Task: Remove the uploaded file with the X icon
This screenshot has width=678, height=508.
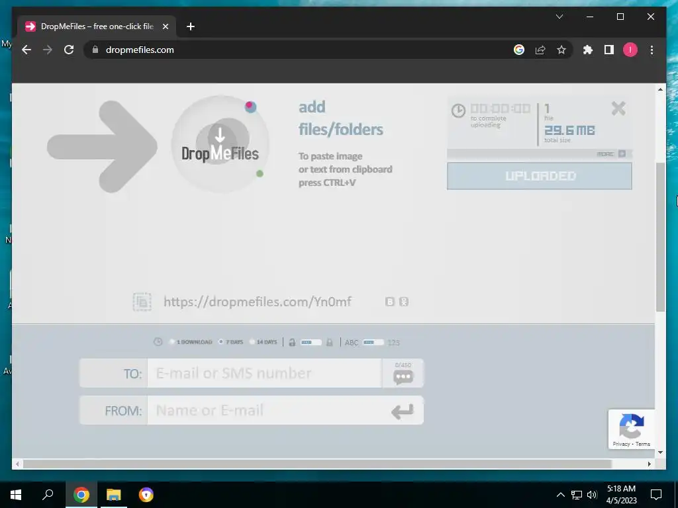Action: (x=619, y=108)
